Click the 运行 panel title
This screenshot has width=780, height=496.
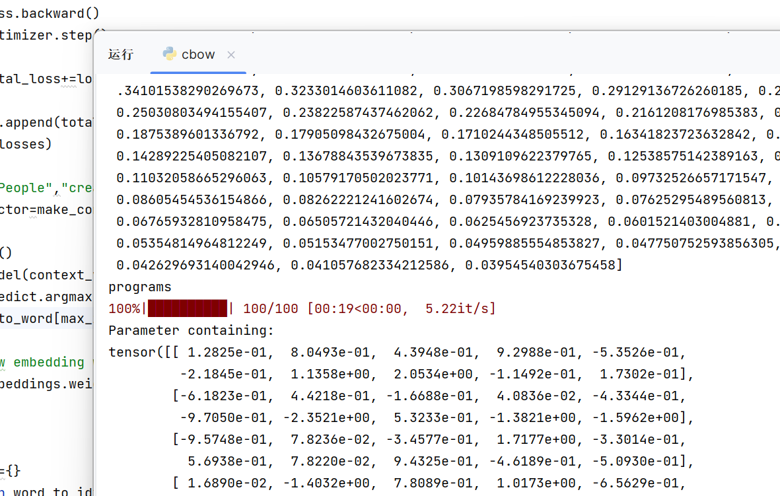pyautogui.click(x=121, y=55)
